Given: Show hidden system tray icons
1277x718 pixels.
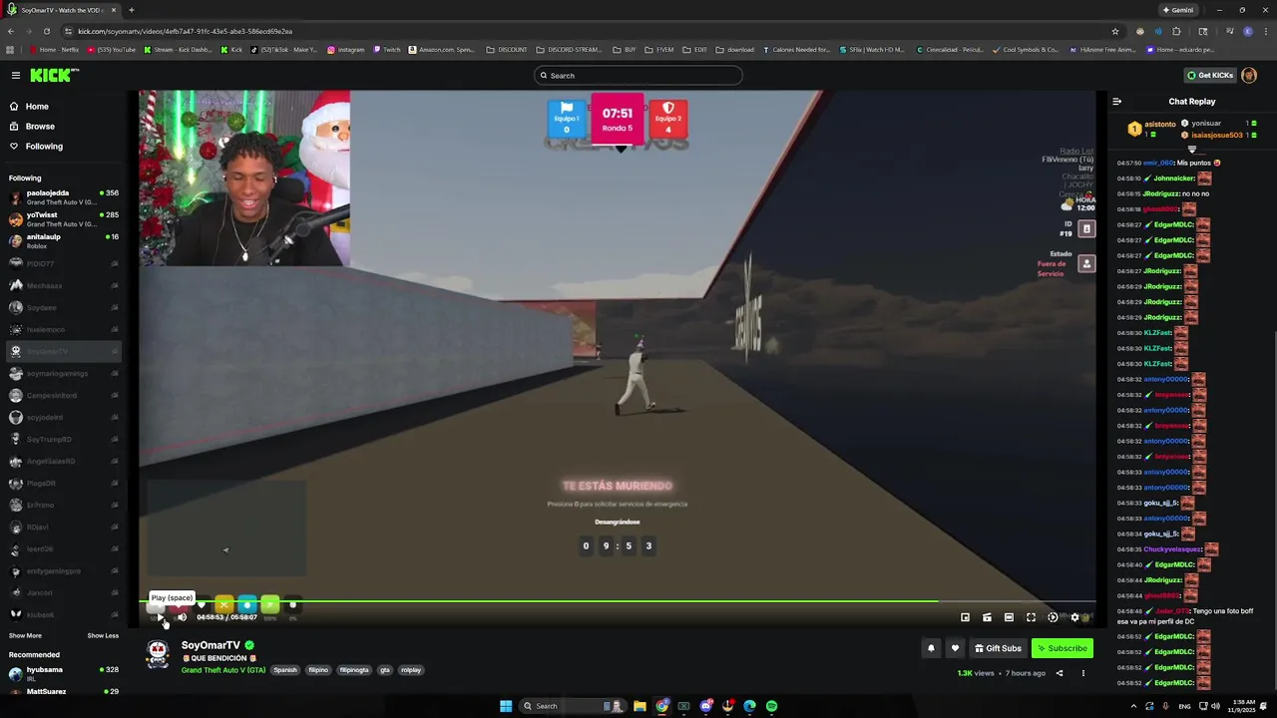Looking at the screenshot, I should (1133, 706).
